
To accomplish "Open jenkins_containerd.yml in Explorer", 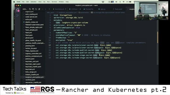I will coord(34,56).
